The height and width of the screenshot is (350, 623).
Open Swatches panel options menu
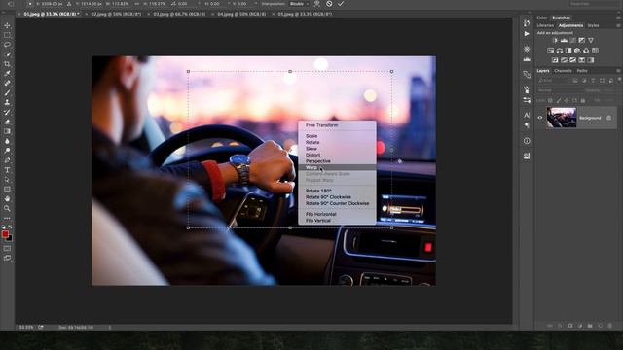coord(618,17)
